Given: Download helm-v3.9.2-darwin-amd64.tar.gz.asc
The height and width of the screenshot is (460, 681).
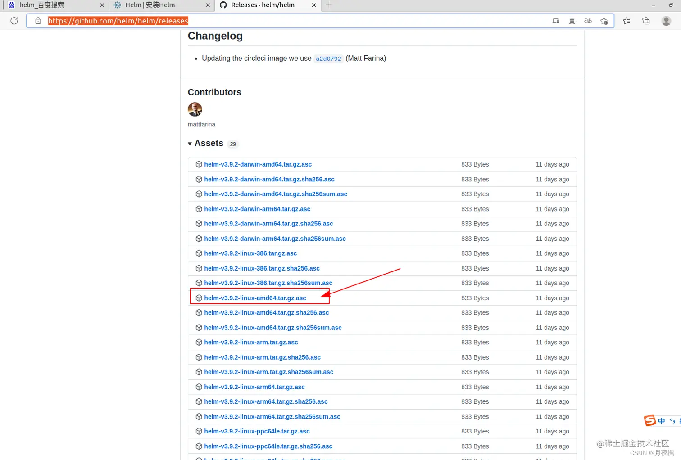Looking at the screenshot, I should tap(258, 164).
